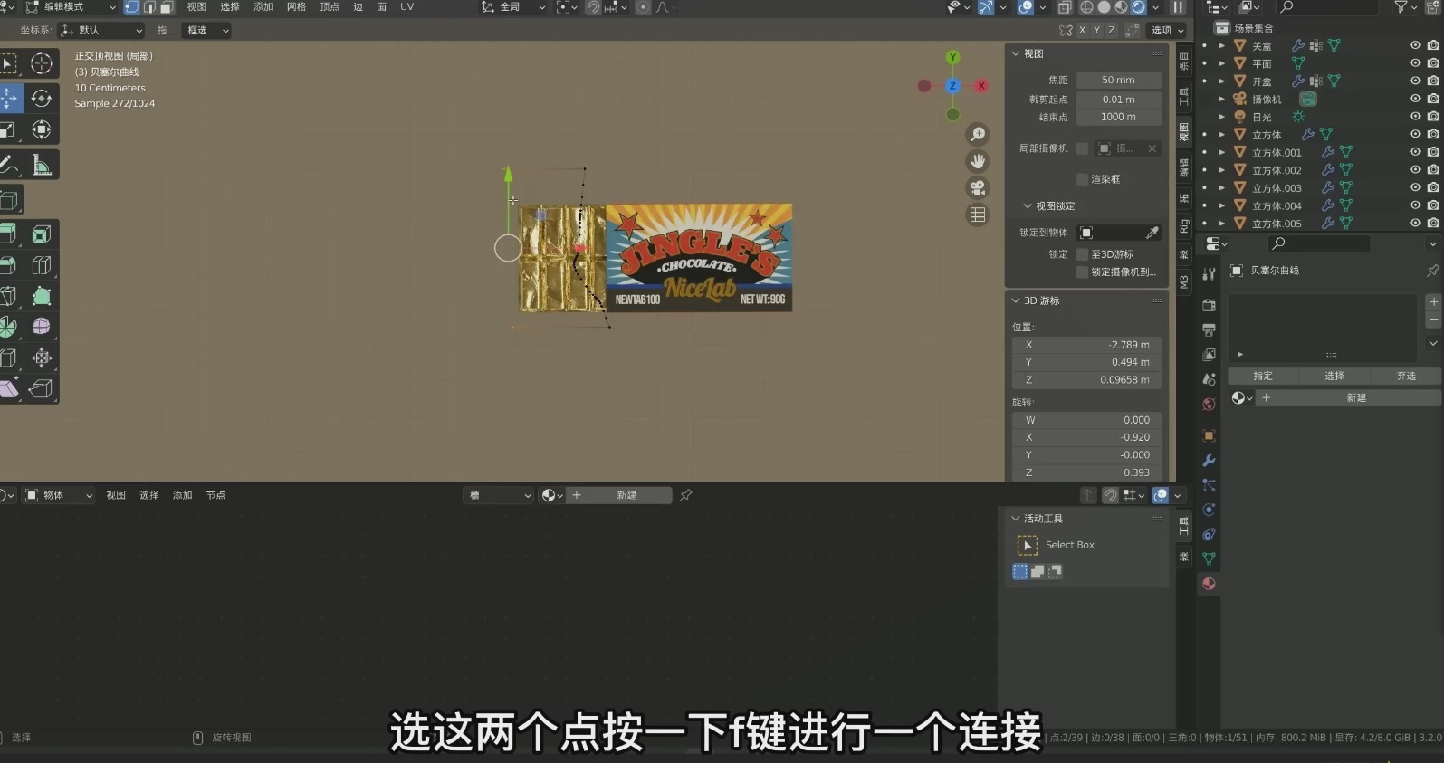Select the 3D Cursor tool
The image size is (1444, 763).
42,63
